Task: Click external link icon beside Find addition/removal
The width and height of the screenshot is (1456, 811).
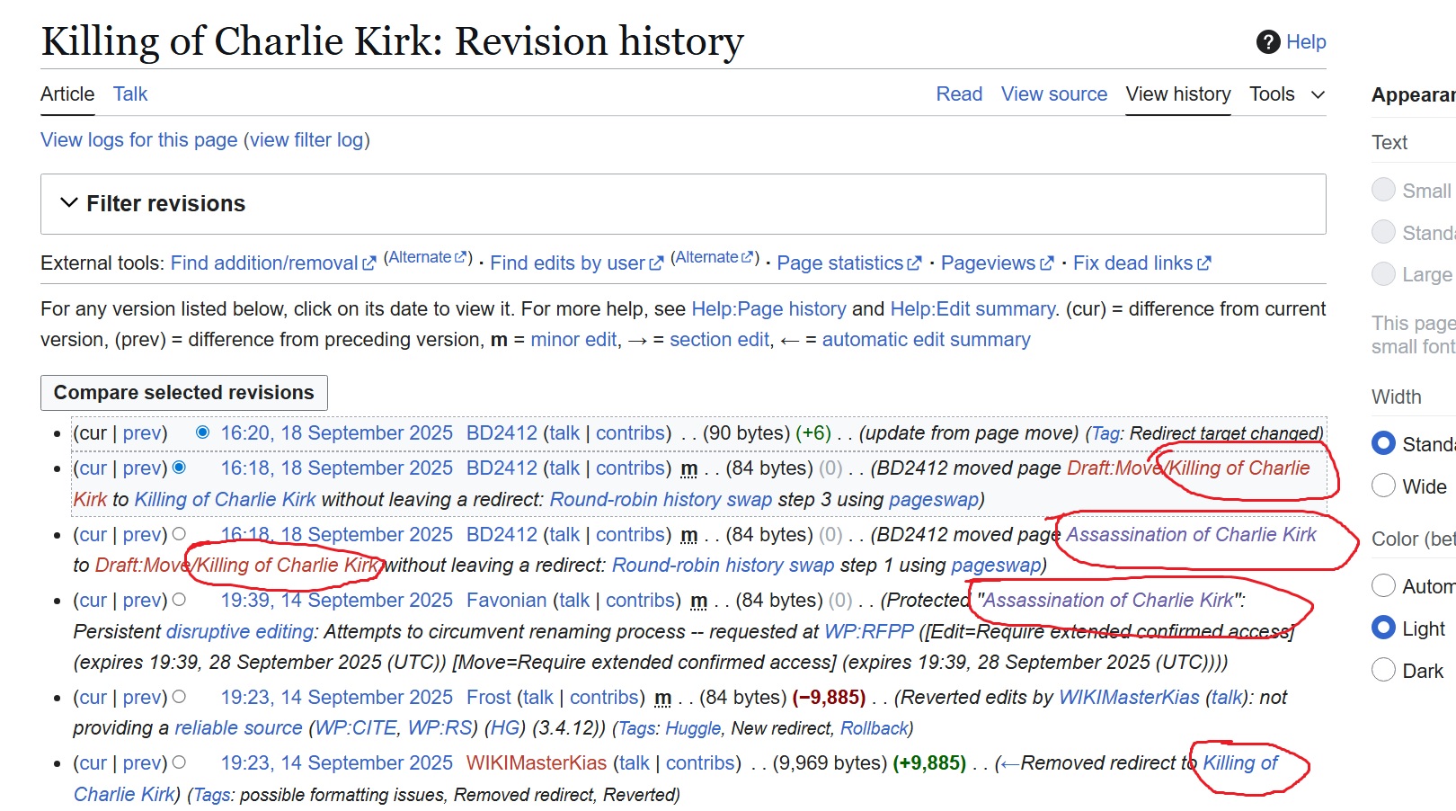Action: pos(369,263)
